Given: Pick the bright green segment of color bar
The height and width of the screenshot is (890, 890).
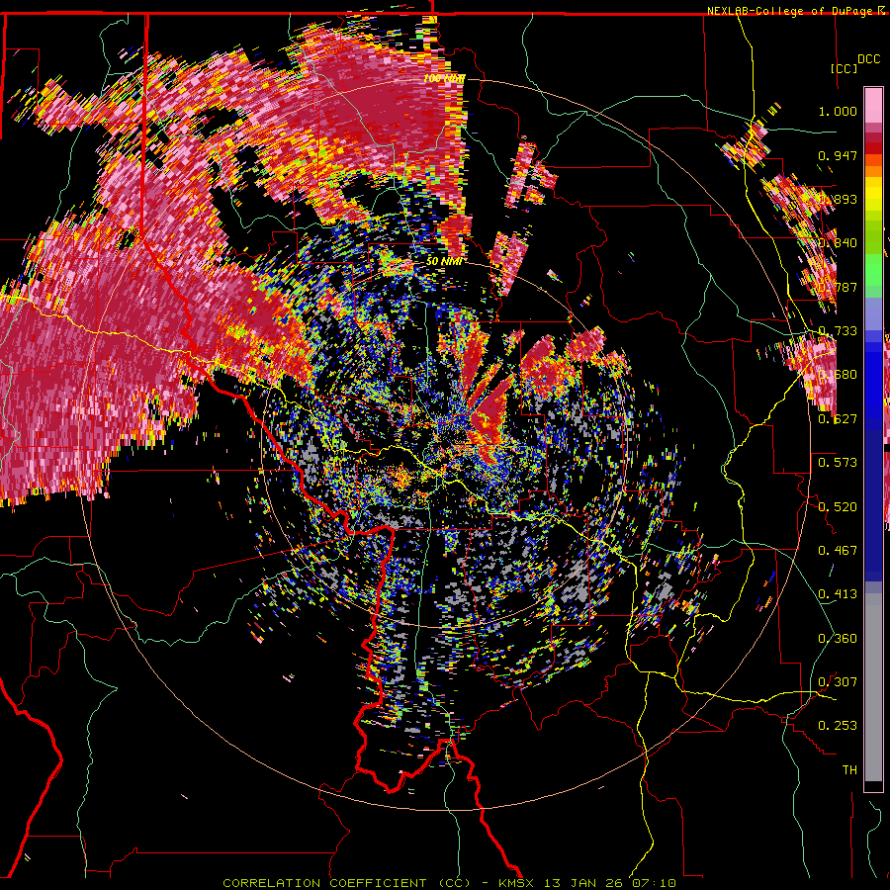Looking at the screenshot, I should pyautogui.click(x=873, y=270).
